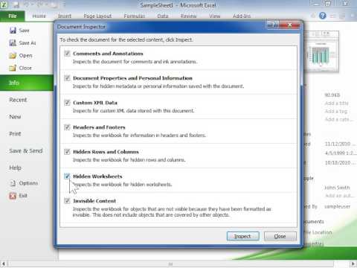Select Help in the backstage sidebar
The width and height of the screenshot is (357, 268).
(15, 167)
